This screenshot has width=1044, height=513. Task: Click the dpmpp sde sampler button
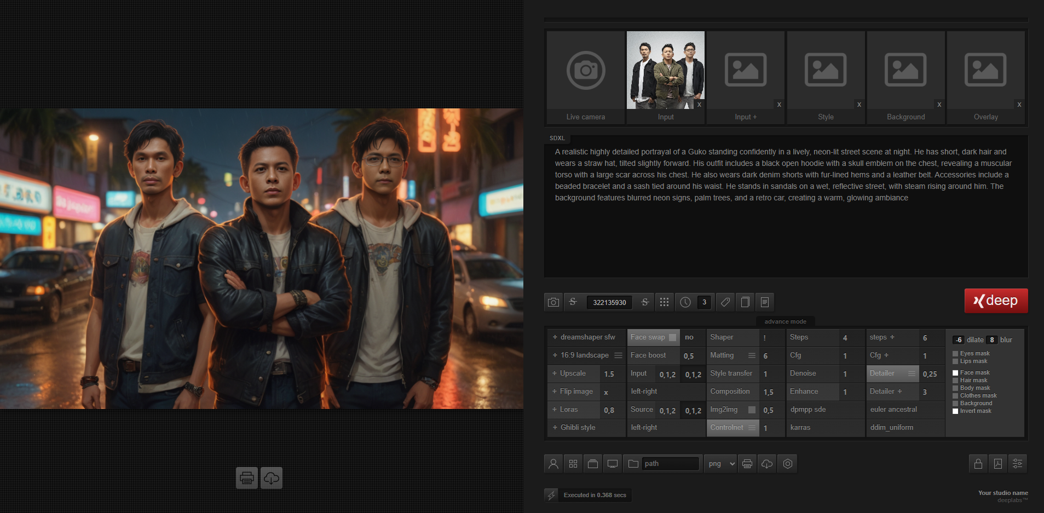[x=826, y=410]
